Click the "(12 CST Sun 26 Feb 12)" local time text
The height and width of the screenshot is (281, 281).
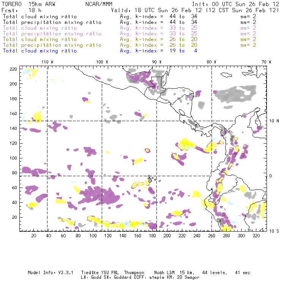(x=242, y=10)
